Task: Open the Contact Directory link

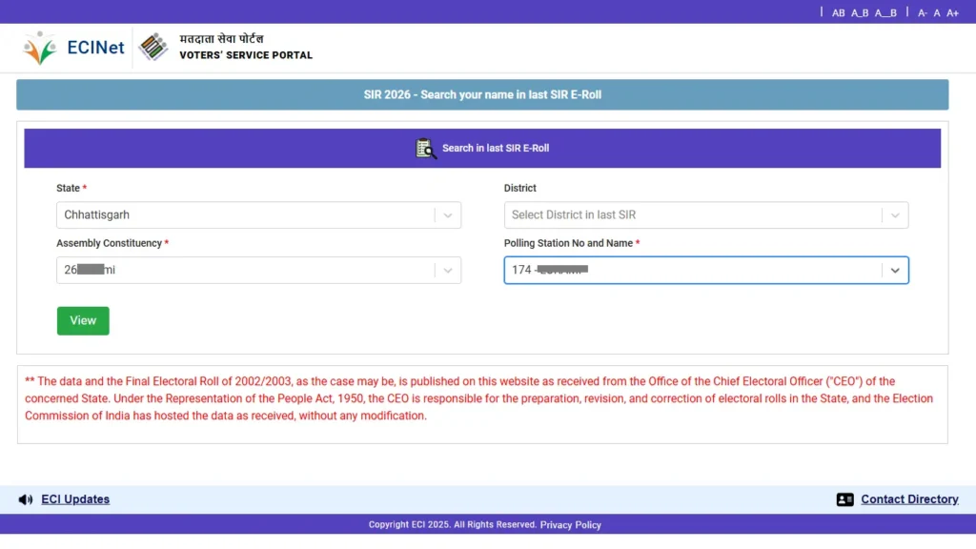Action: pyautogui.click(x=908, y=498)
